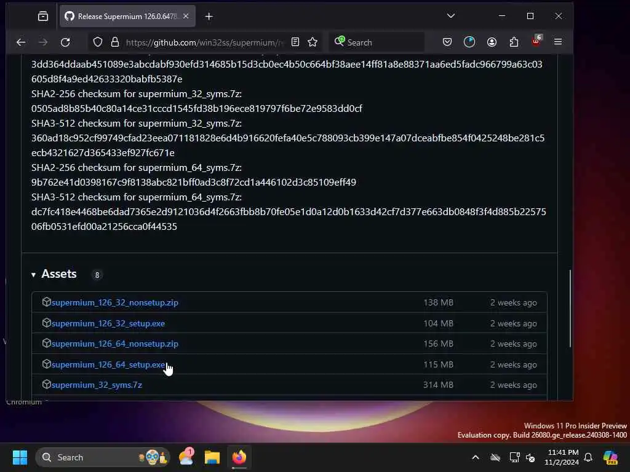Open the Extensions puzzle icon

pyautogui.click(x=514, y=42)
